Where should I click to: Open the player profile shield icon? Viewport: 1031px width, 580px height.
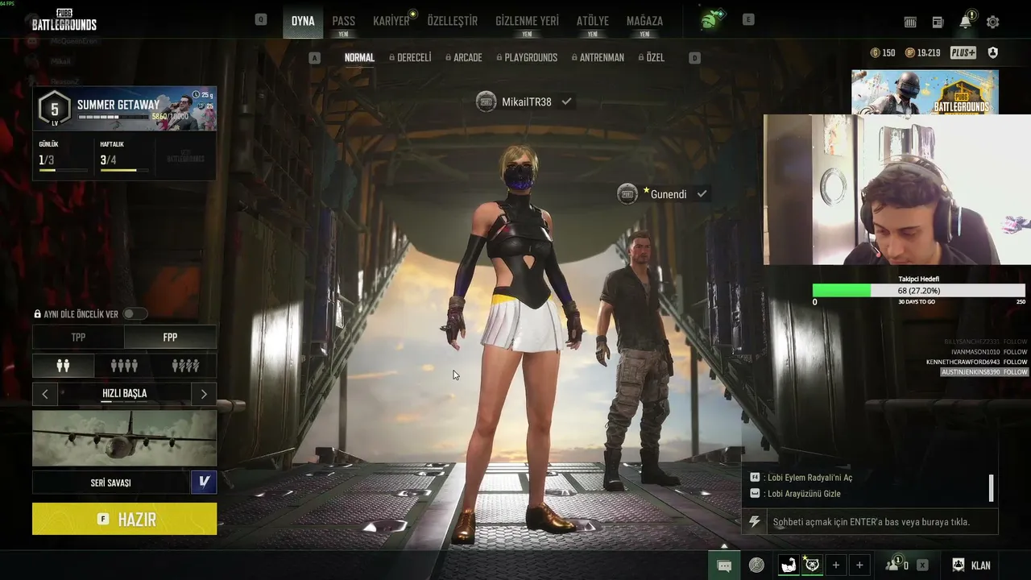(x=993, y=53)
